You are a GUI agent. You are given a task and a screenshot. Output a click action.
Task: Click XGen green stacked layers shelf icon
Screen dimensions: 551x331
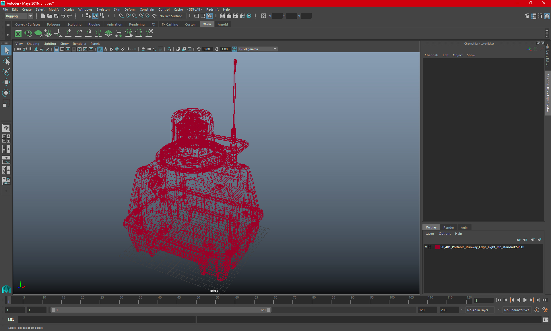(108, 34)
